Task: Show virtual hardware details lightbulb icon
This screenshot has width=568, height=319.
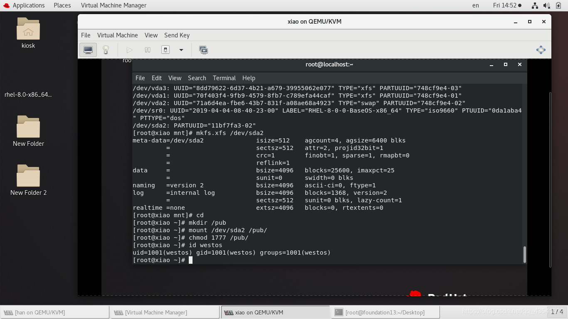Action: [x=106, y=50]
